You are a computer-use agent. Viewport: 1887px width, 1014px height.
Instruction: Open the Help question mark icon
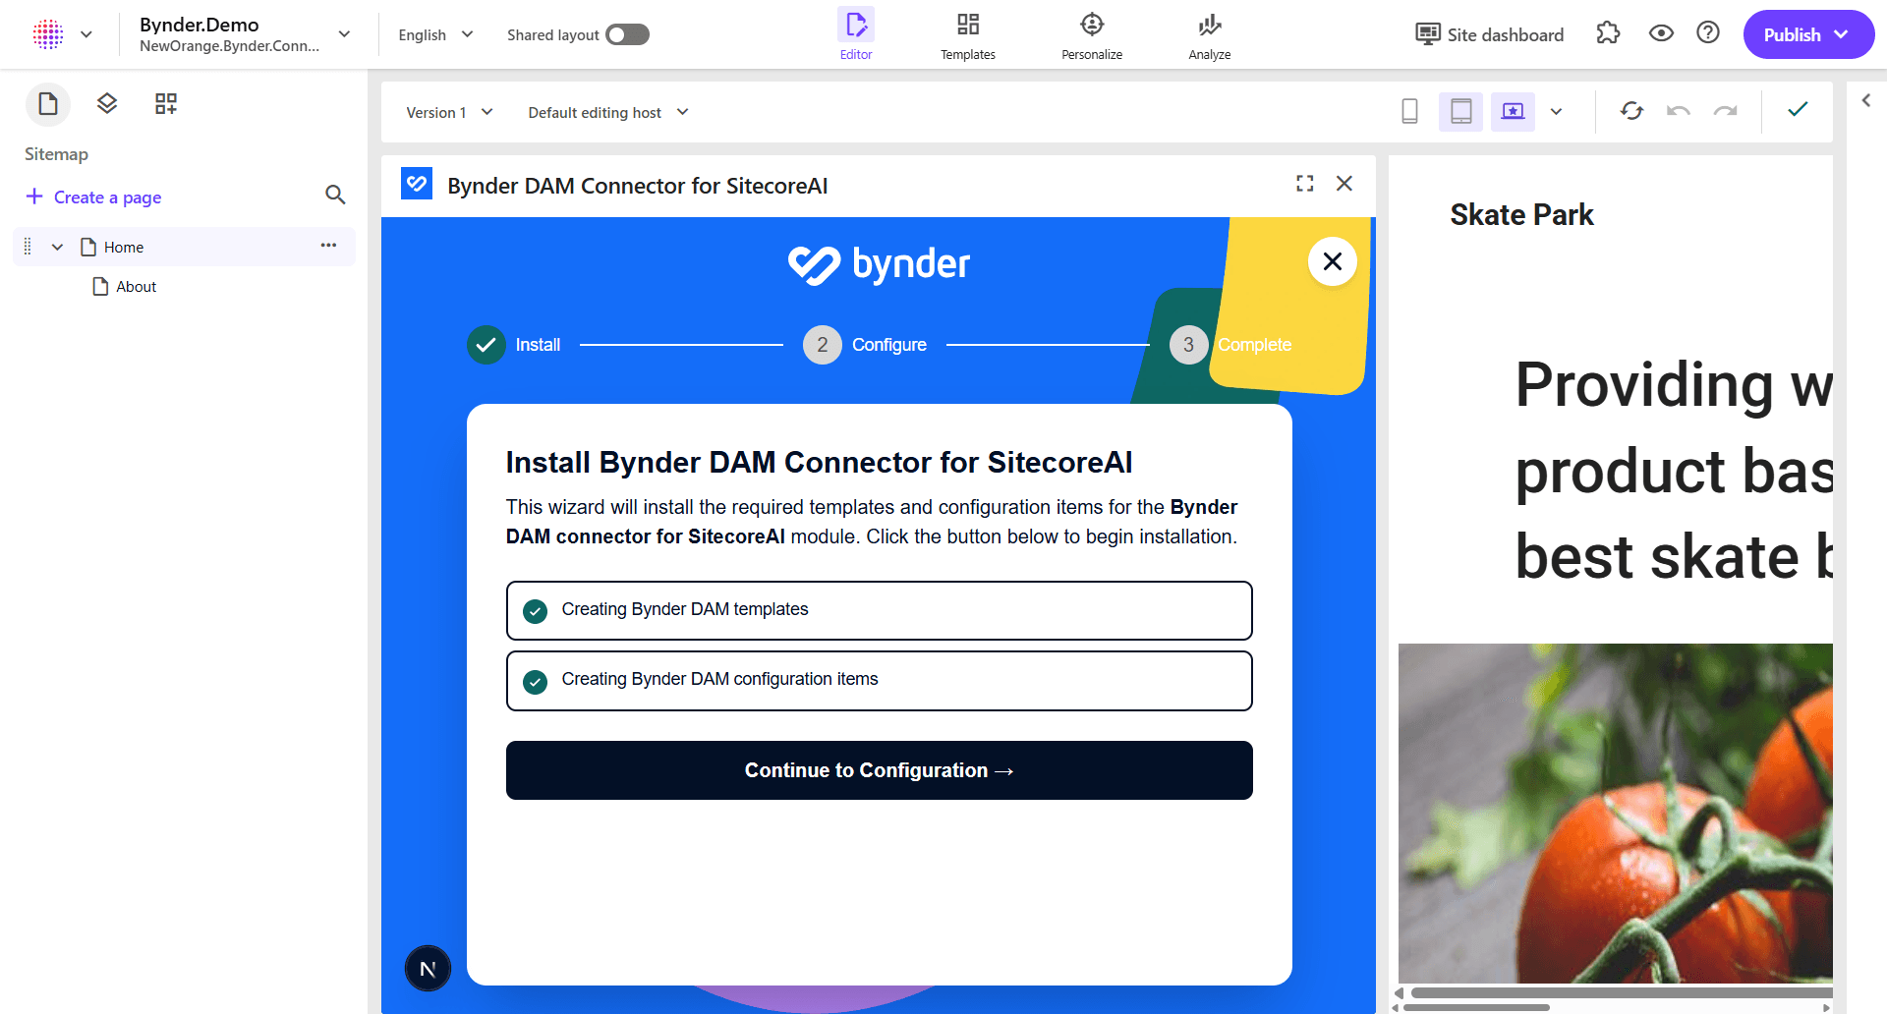[1708, 32]
